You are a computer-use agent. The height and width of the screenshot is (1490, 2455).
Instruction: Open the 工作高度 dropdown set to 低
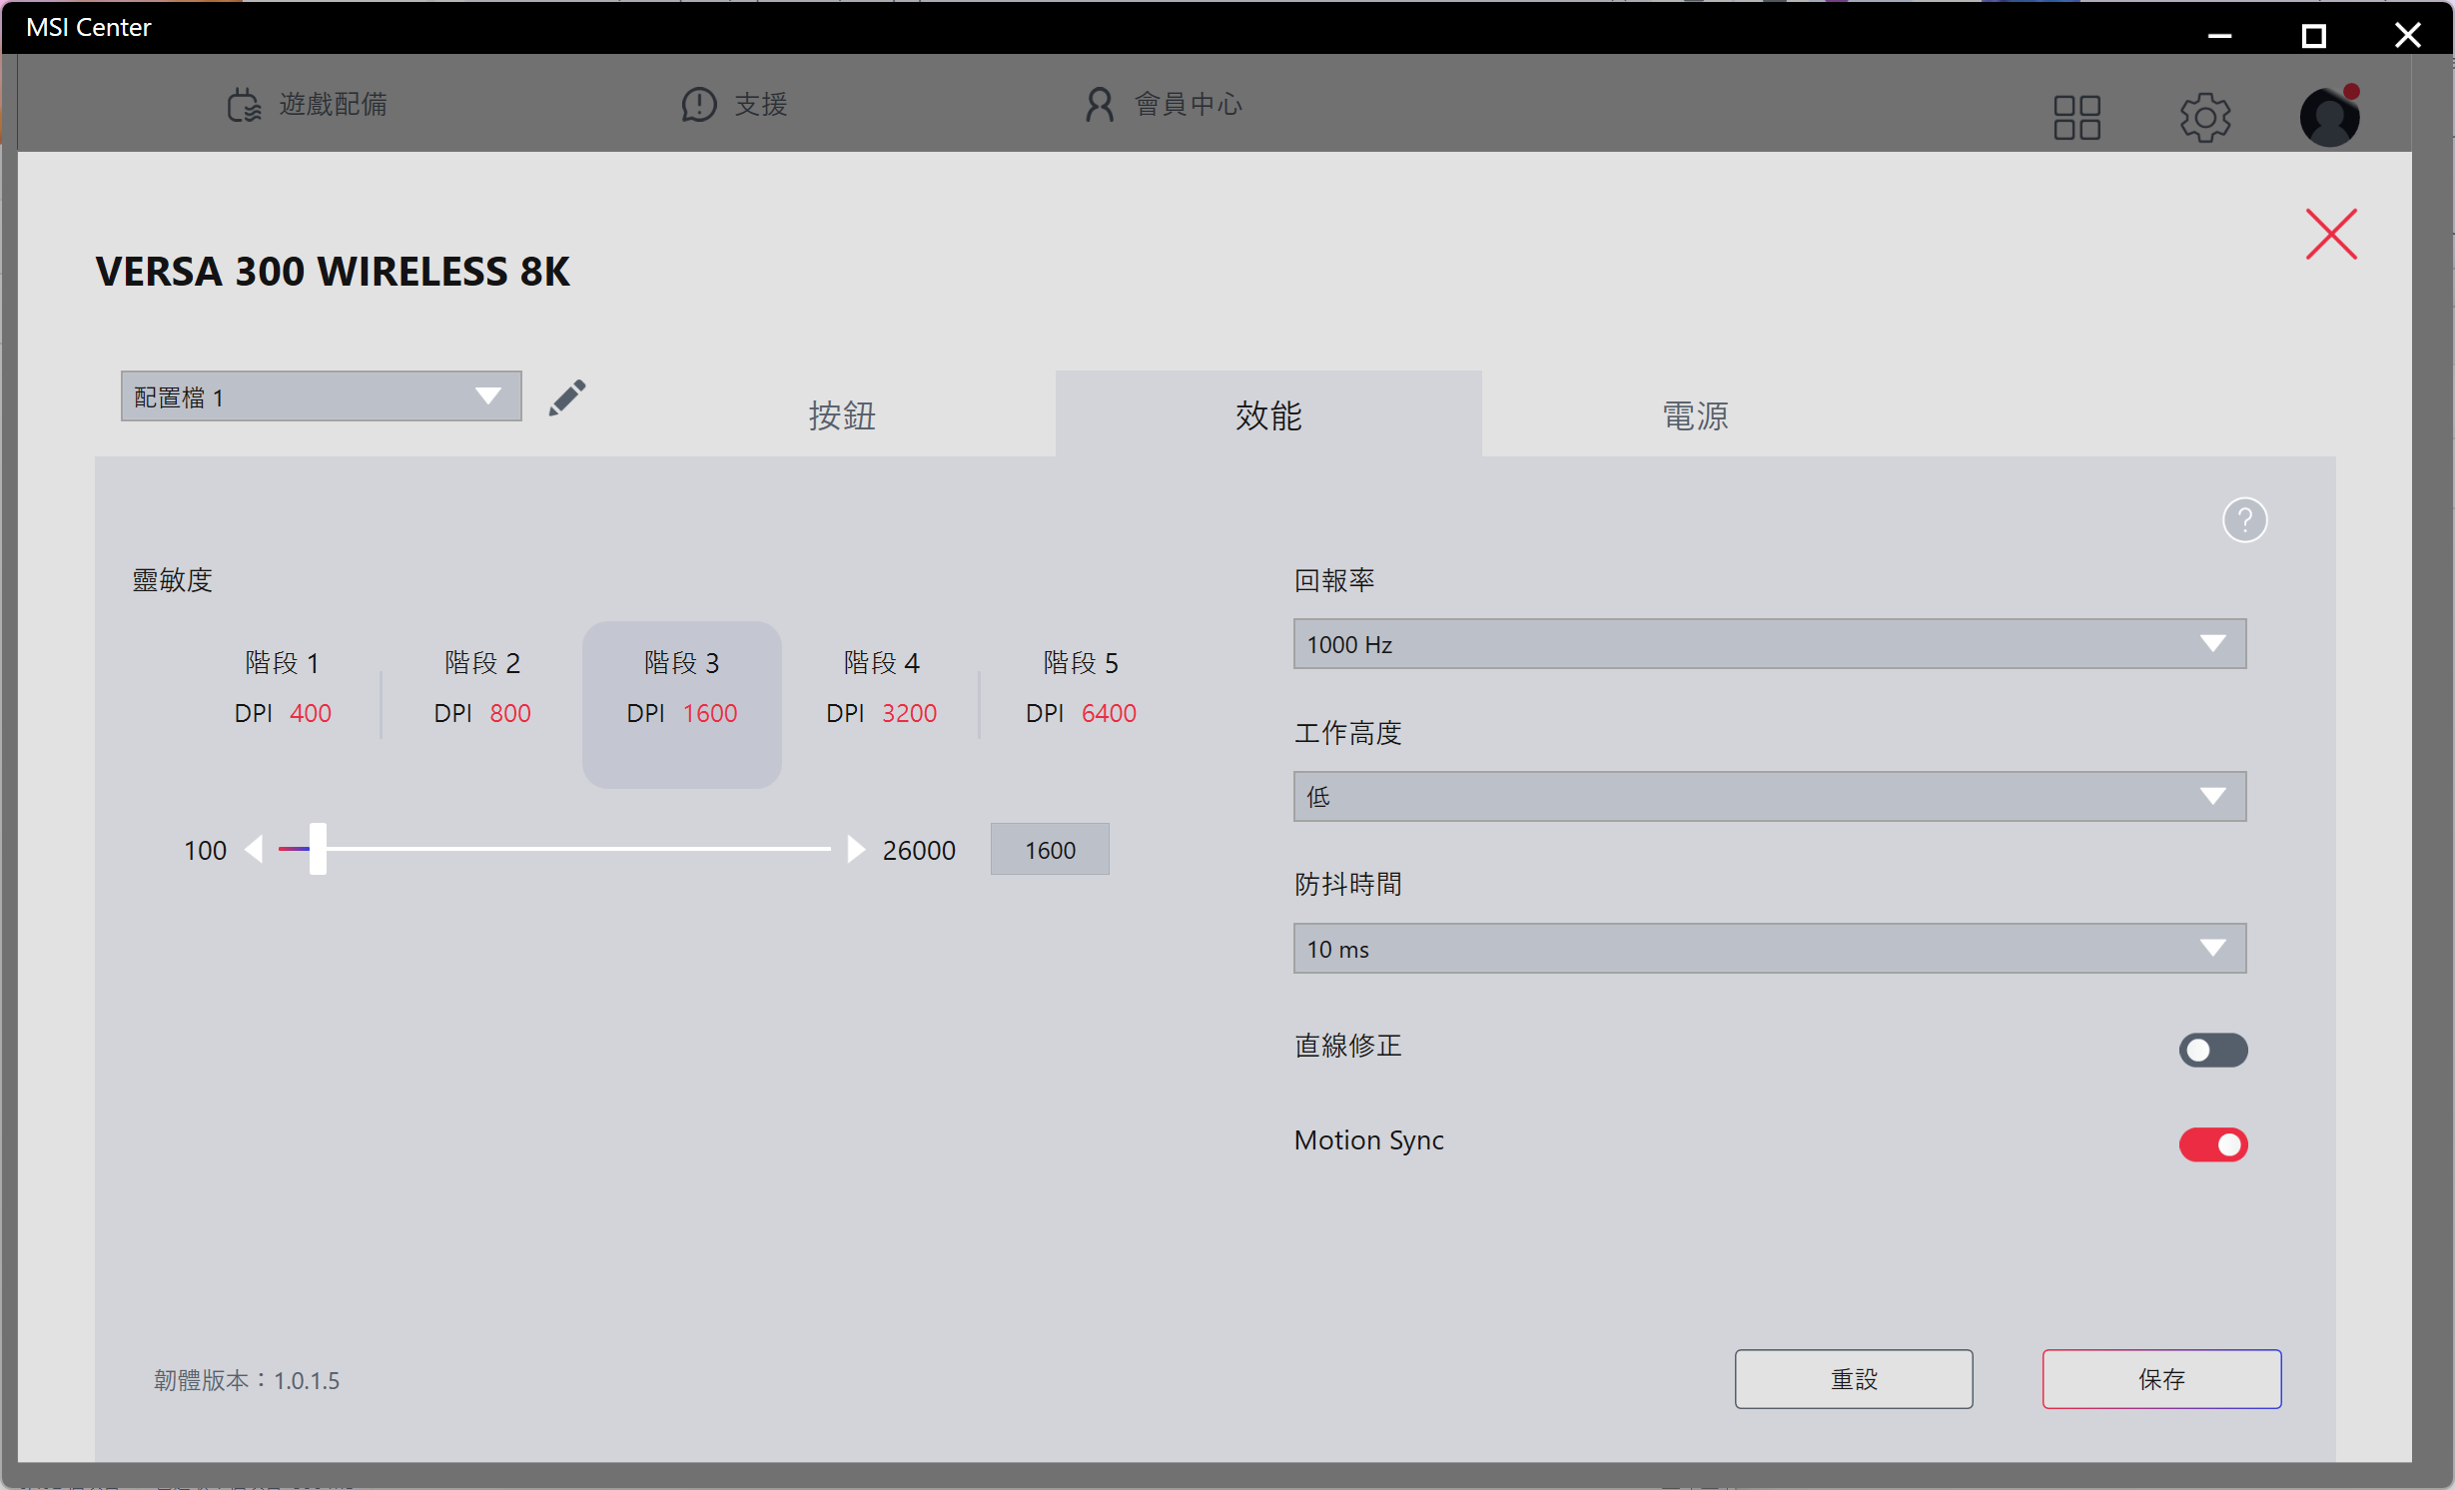pos(1769,796)
